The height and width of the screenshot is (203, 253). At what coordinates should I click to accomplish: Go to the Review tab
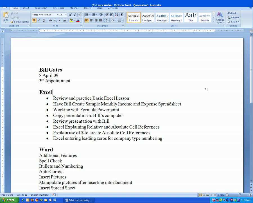[88, 8]
